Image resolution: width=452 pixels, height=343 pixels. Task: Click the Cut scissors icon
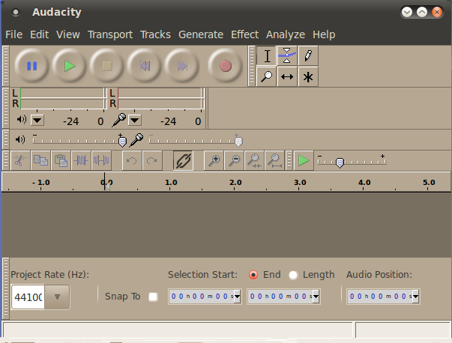[x=20, y=160]
